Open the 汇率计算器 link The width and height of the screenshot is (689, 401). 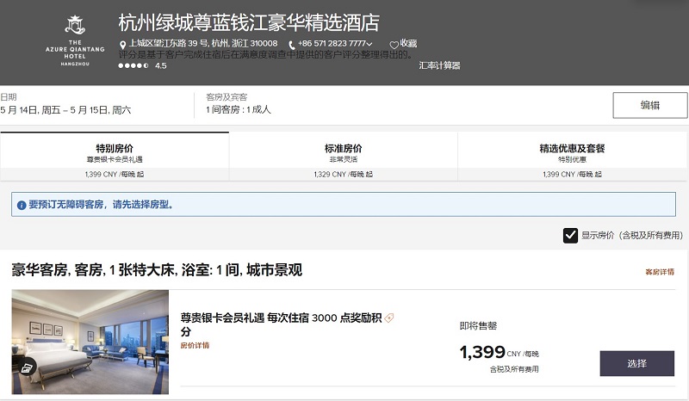click(439, 65)
